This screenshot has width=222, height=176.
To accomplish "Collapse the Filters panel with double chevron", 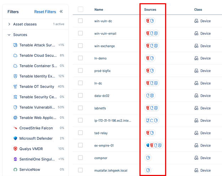I will click(x=61, y=12).
